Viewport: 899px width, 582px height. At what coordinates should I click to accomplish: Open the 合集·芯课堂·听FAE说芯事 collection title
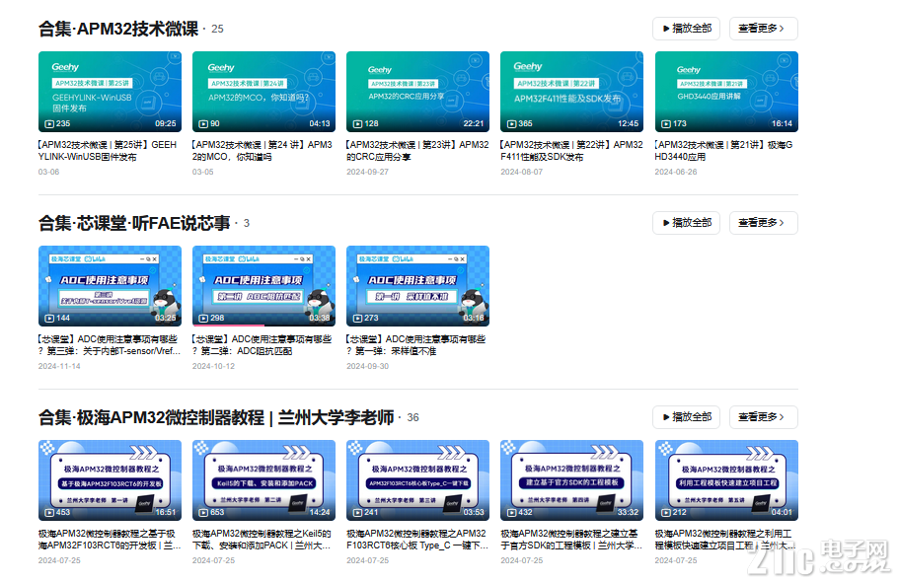point(134,223)
